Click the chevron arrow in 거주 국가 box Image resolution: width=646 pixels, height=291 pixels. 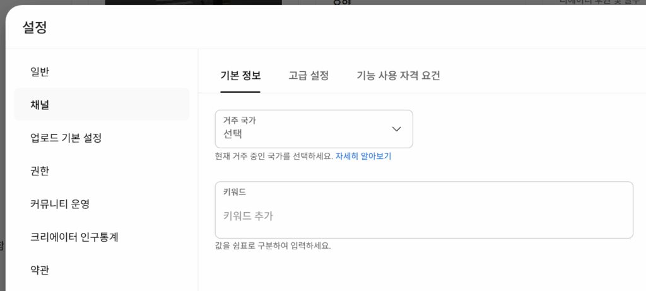tap(396, 129)
